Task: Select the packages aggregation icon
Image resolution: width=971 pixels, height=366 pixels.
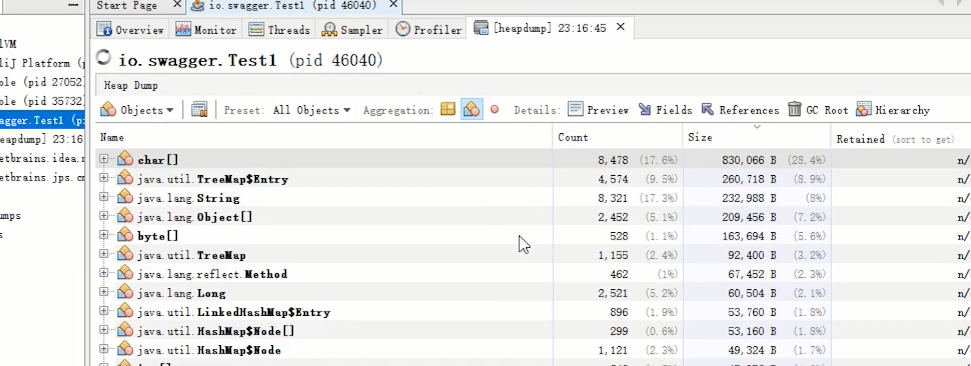Action: (x=448, y=109)
